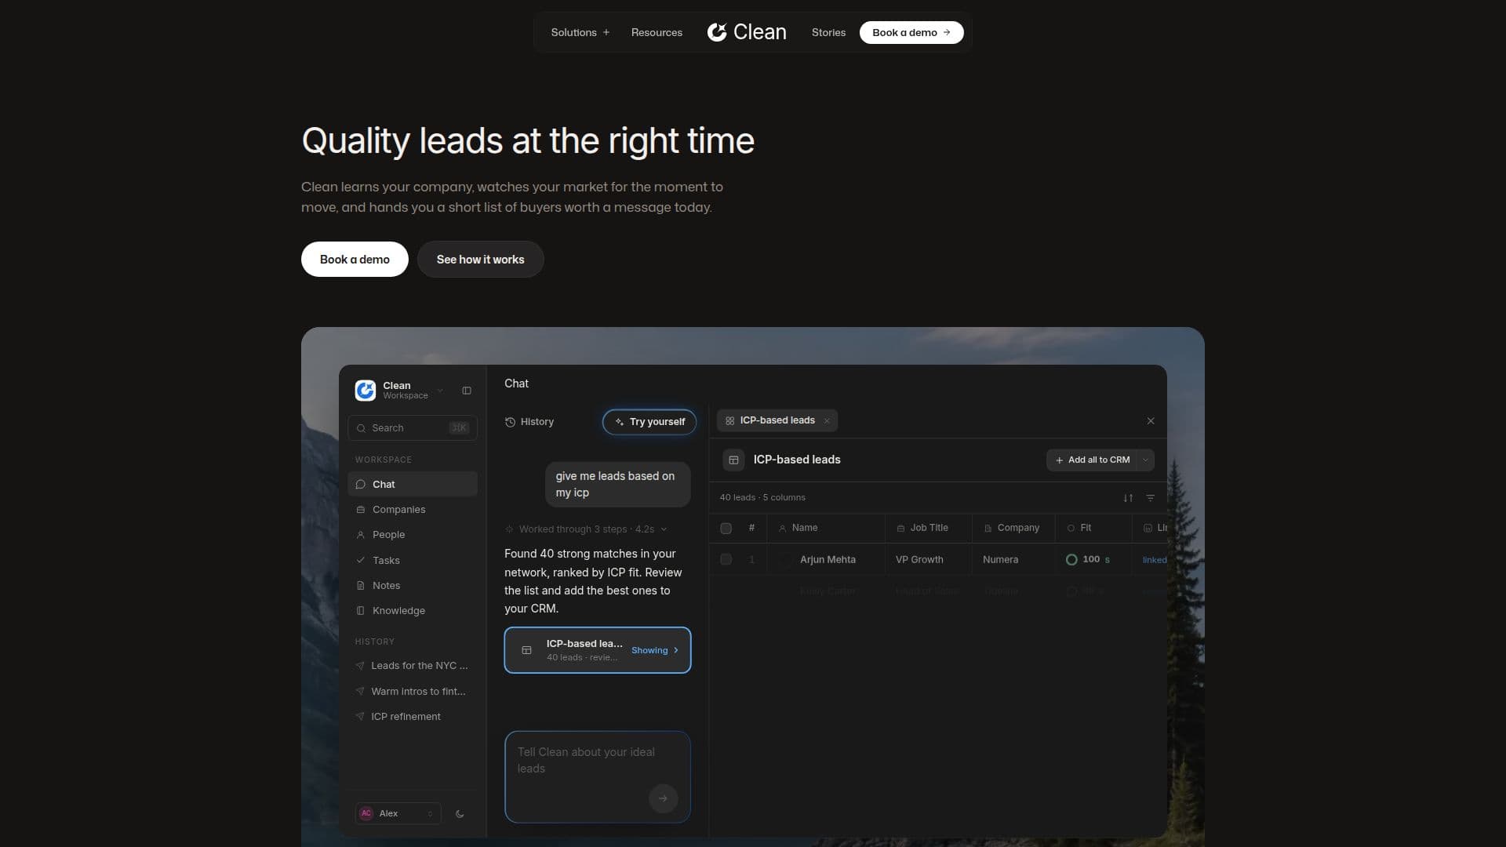Collapse the sidebar with the panel icon

click(x=467, y=391)
